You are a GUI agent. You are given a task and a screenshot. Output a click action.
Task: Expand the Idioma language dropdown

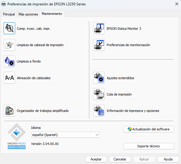pyautogui.click(x=65, y=135)
